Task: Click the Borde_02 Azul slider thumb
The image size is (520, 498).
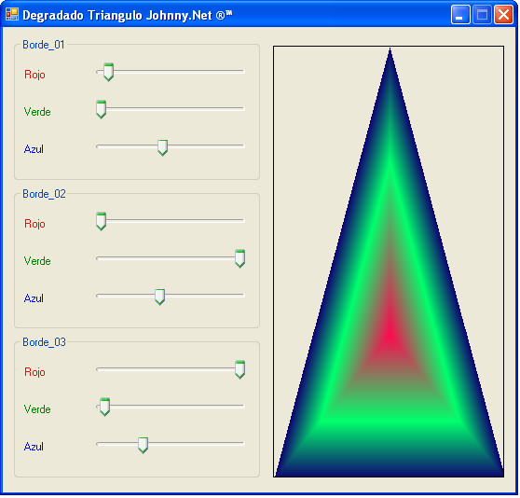Action: click(x=160, y=297)
